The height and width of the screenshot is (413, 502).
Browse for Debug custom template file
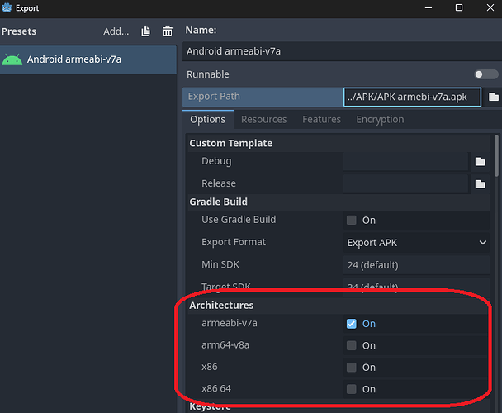[480, 162]
